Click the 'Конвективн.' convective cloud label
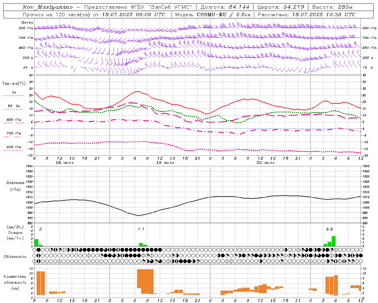Viewport: 378px width, 303px height. tap(15, 277)
